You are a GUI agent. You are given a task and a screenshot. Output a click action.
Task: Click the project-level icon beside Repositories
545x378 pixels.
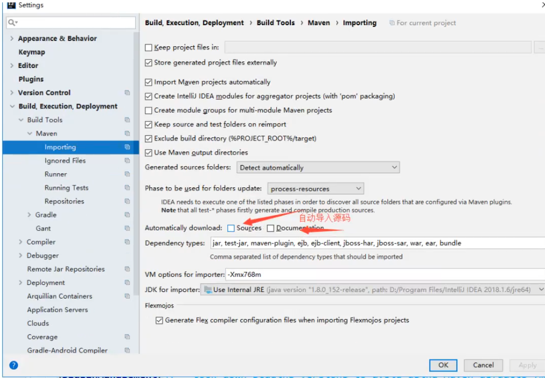pyautogui.click(x=127, y=201)
